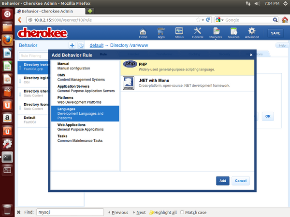Screen dimensions: 290x217
Task: Open Ubuntu Dash launcher icon
Action: (7, 14)
